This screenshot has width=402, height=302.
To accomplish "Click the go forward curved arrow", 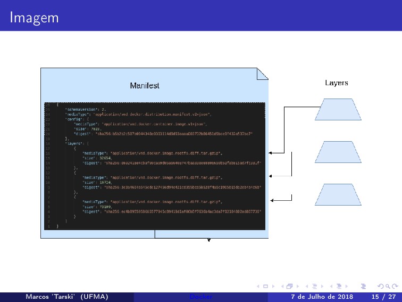I will (x=395, y=286).
